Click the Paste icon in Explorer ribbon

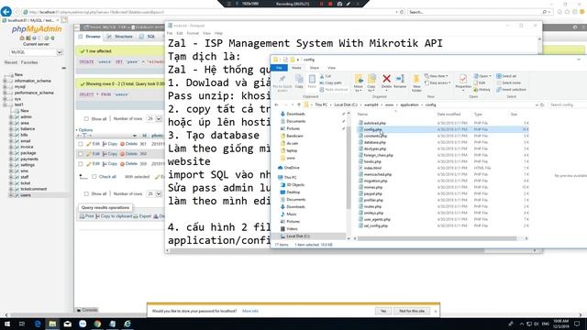pyautogui.click(x=312, y=80)
